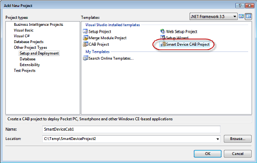Pick the CAB Project template icon

click(x=86, y=44)
